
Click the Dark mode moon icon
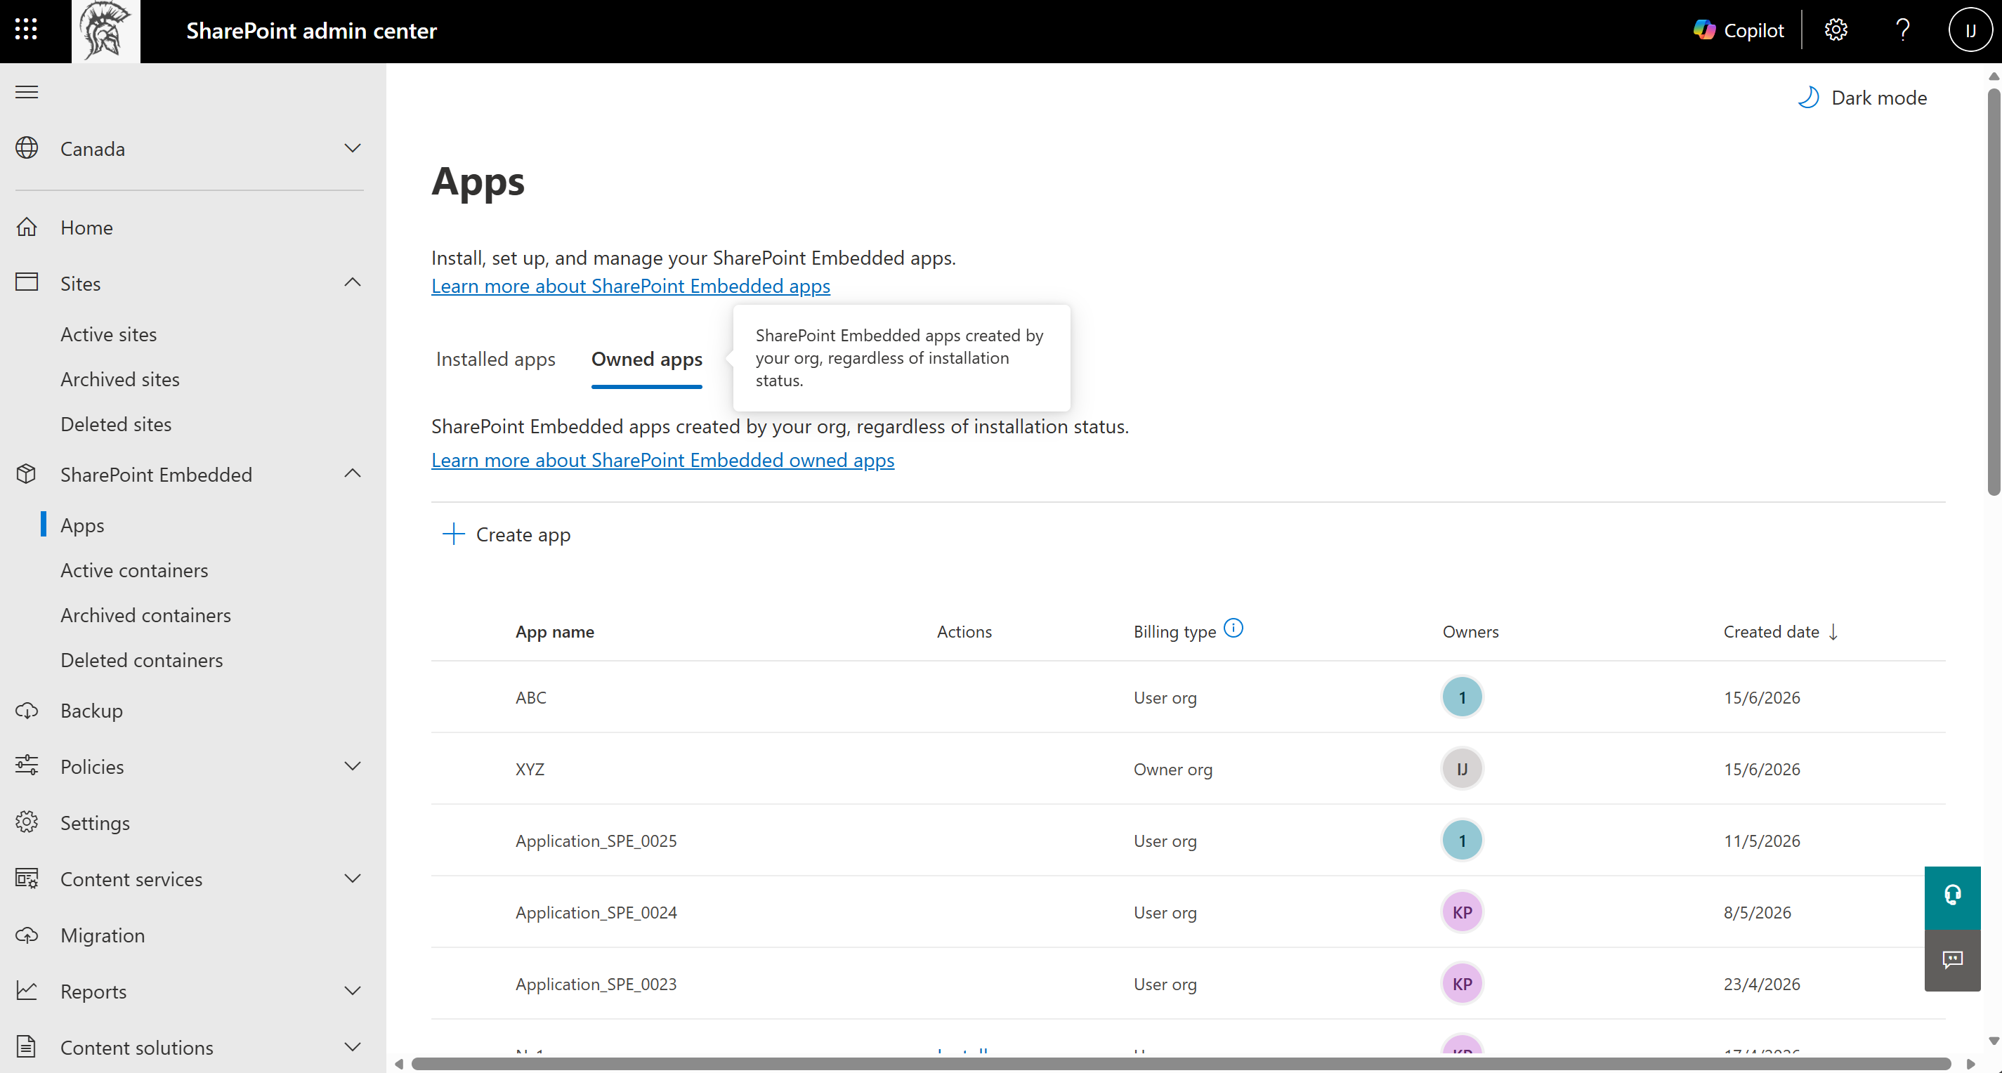click(x=1807, y=97)
